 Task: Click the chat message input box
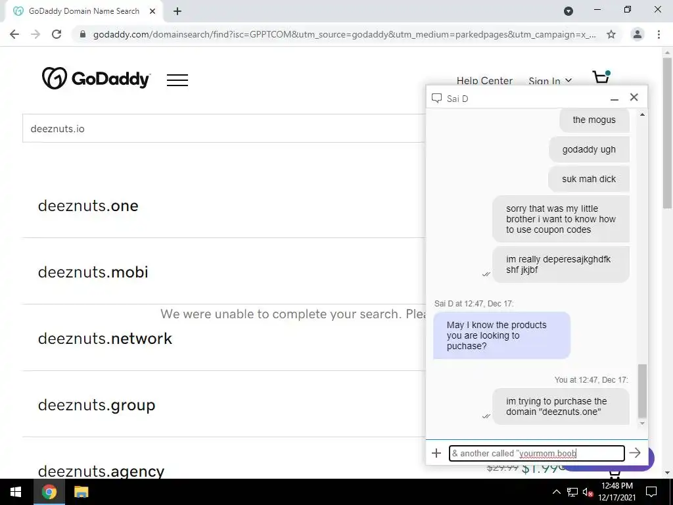click(x=536, y=453)
